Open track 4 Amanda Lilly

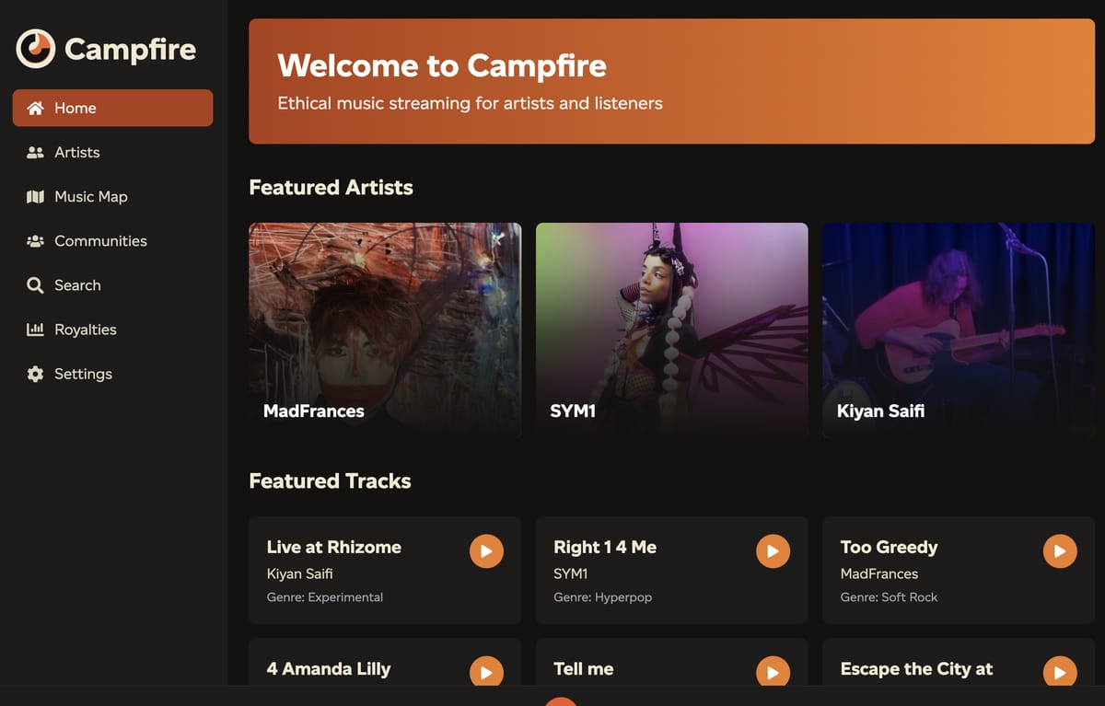coord(486,672)
